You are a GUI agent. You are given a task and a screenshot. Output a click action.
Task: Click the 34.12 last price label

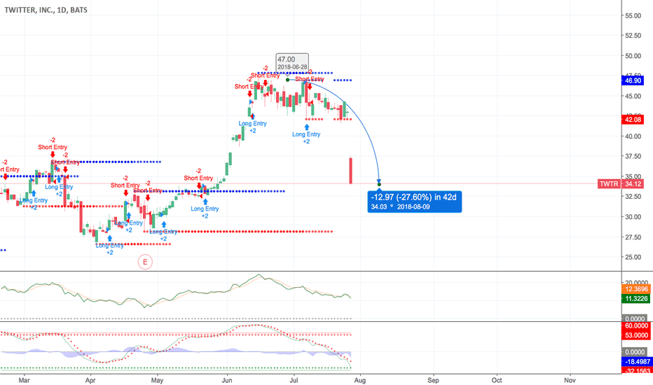633,184
